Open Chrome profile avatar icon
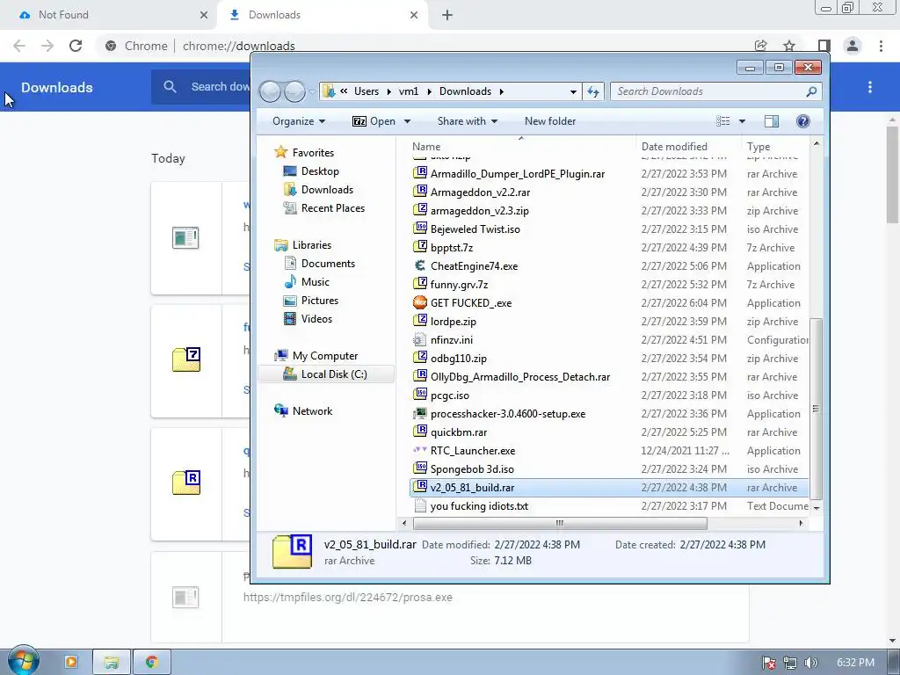The image size is (900, 675). [x=853, y=46]
